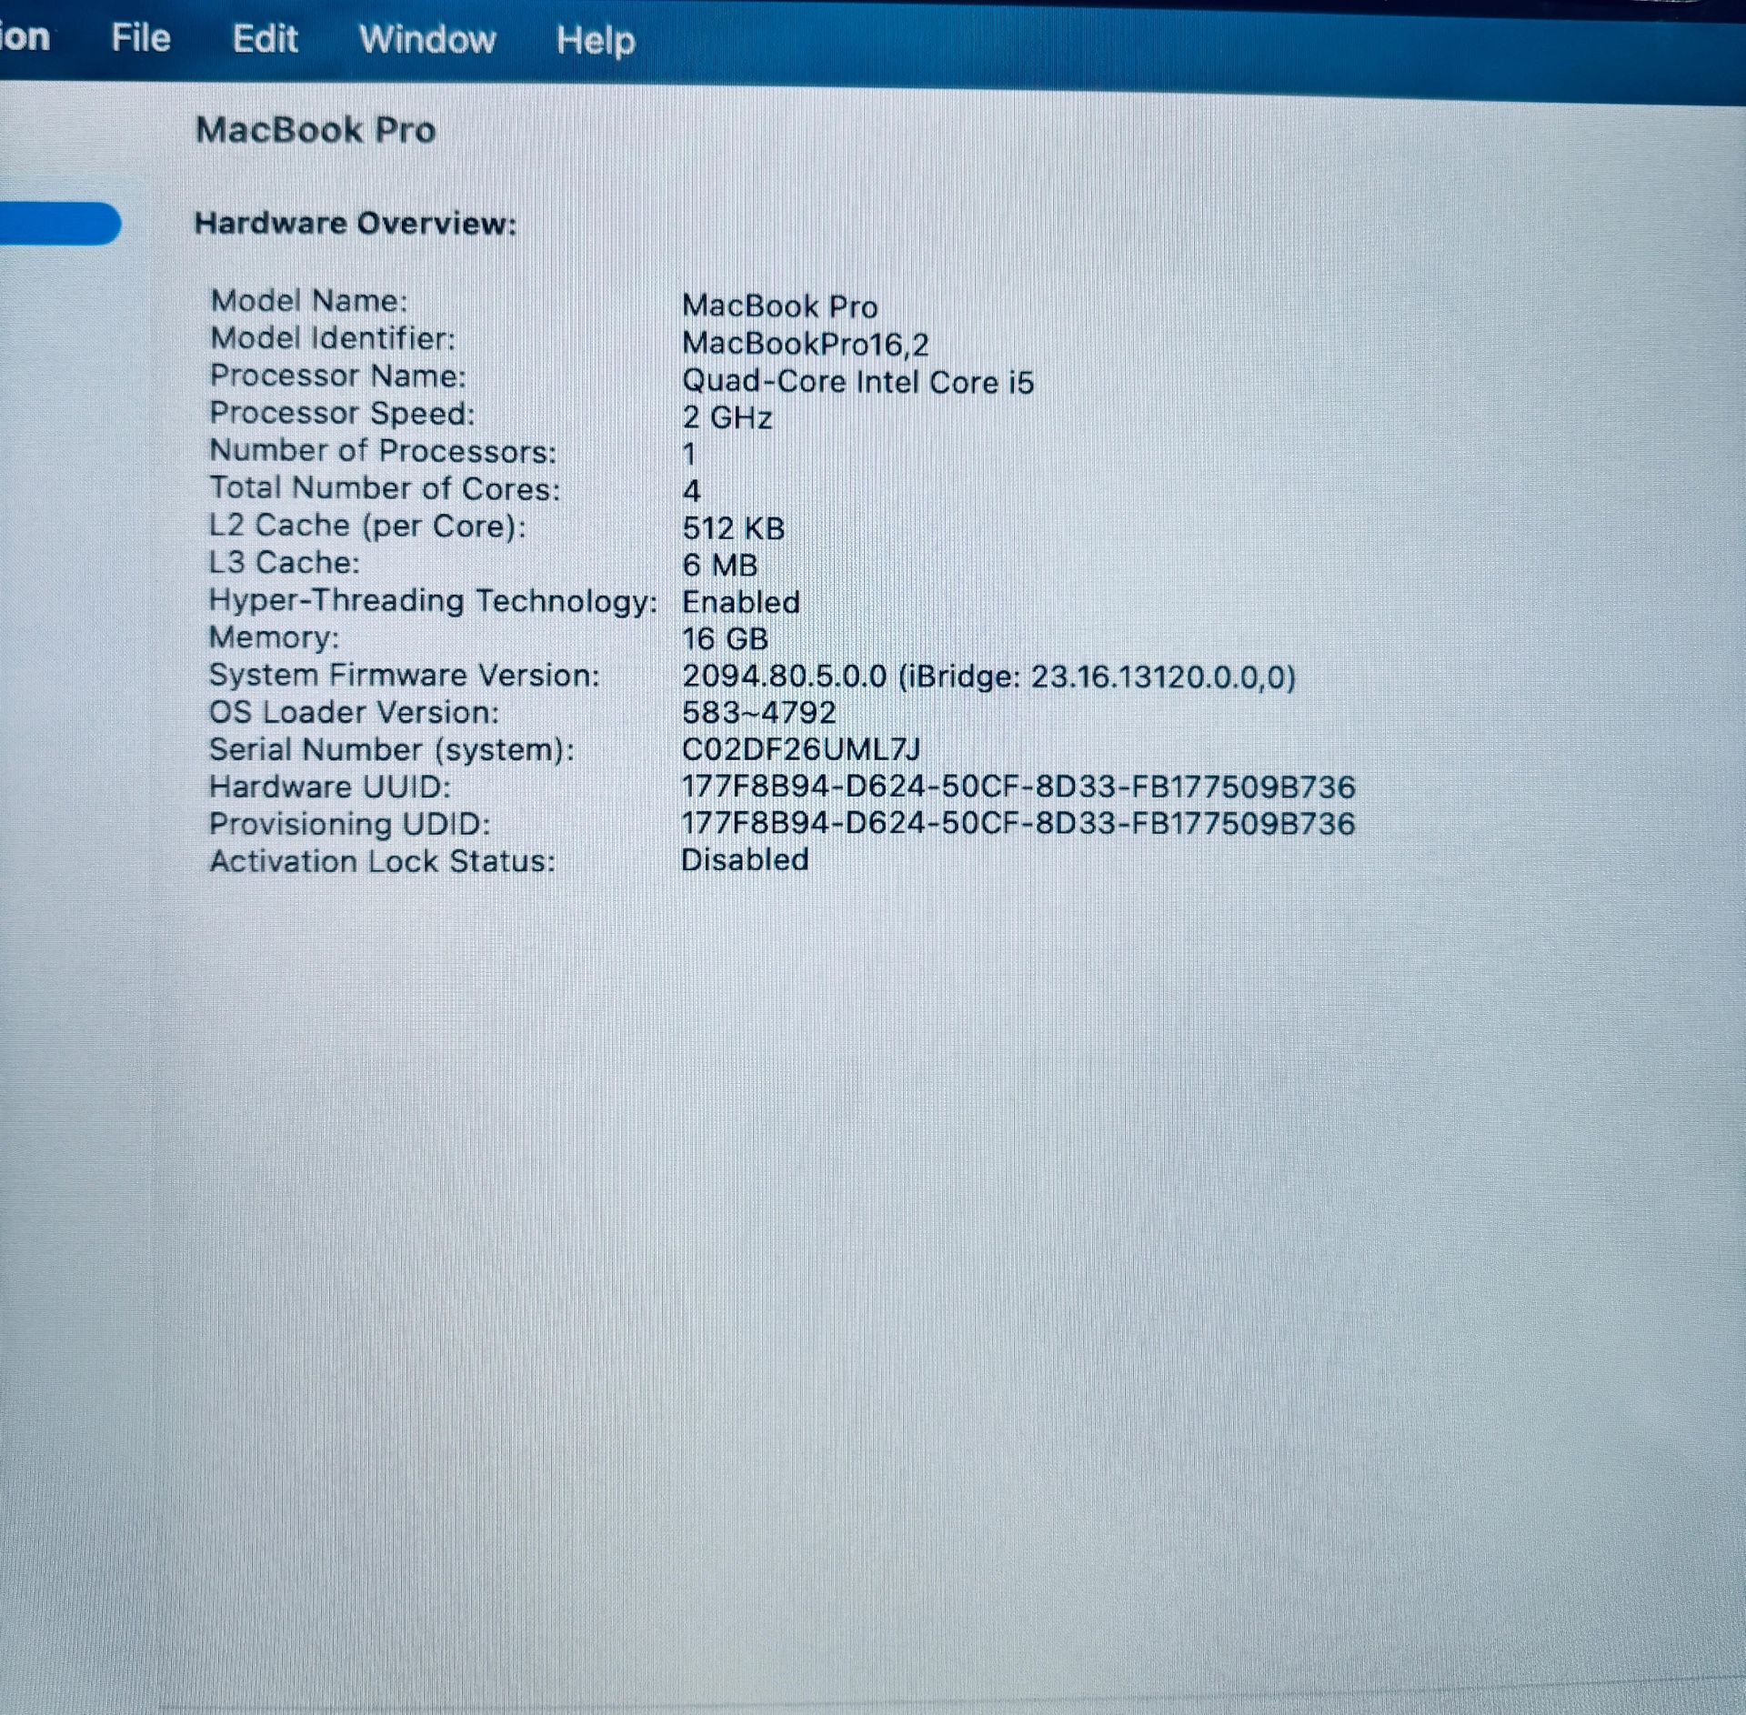Select the serial number C02DF26UML7J

coord(800,750)
